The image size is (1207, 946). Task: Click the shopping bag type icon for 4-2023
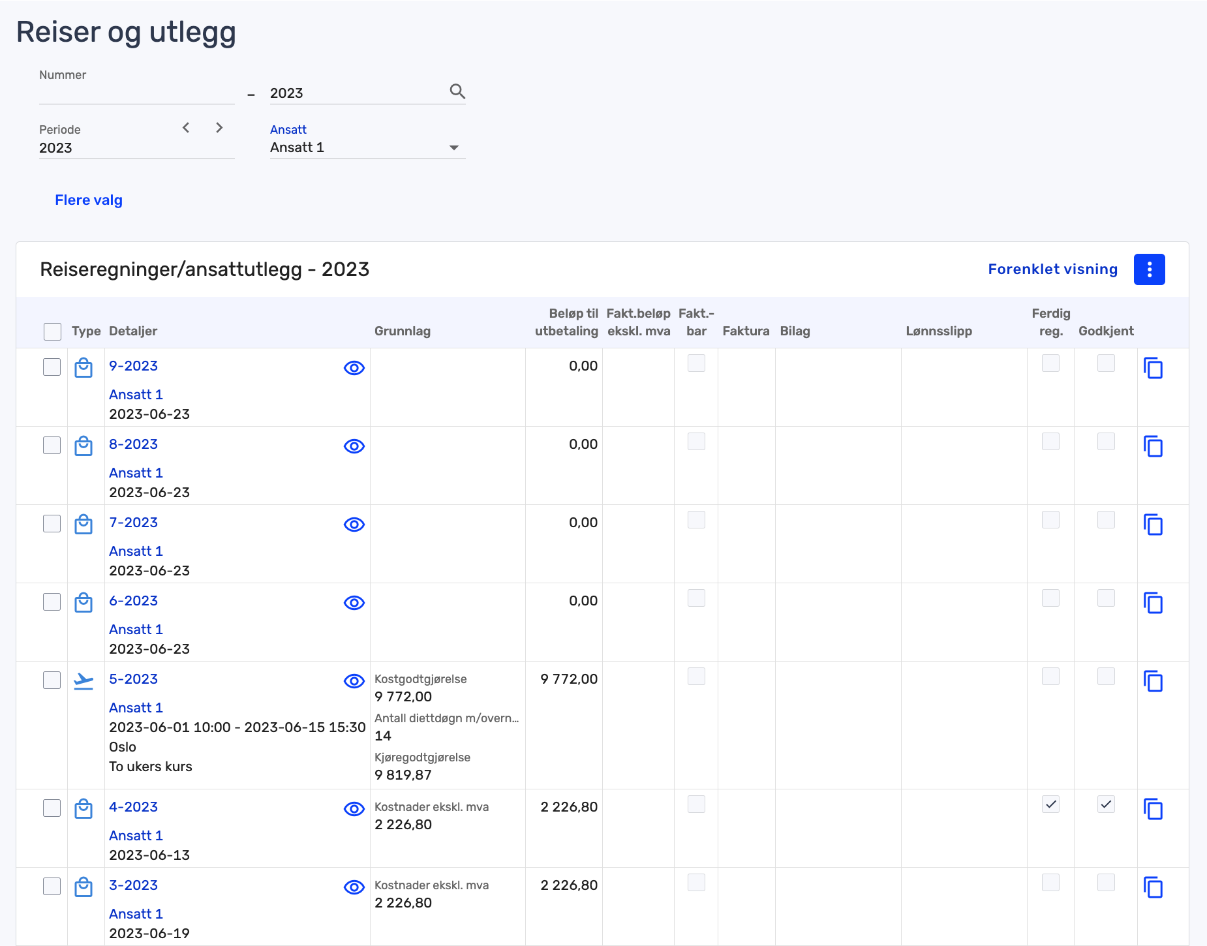84,809
